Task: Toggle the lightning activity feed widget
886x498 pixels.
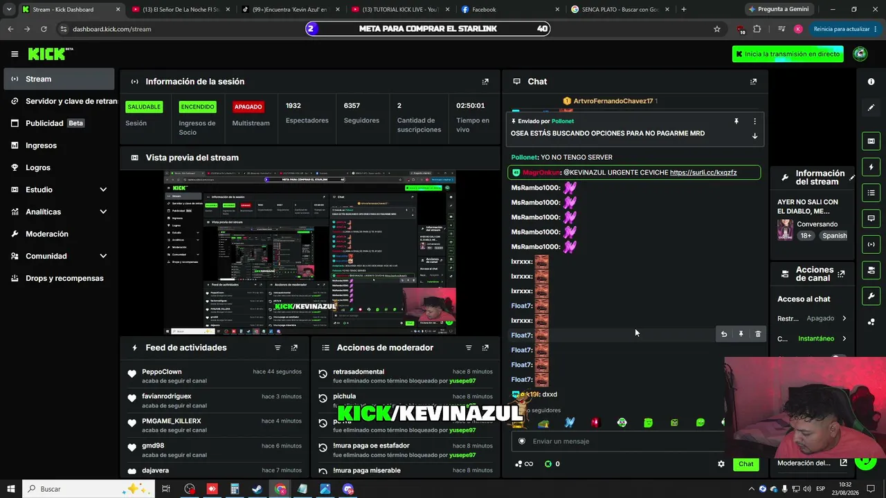Action: (871, 167)
